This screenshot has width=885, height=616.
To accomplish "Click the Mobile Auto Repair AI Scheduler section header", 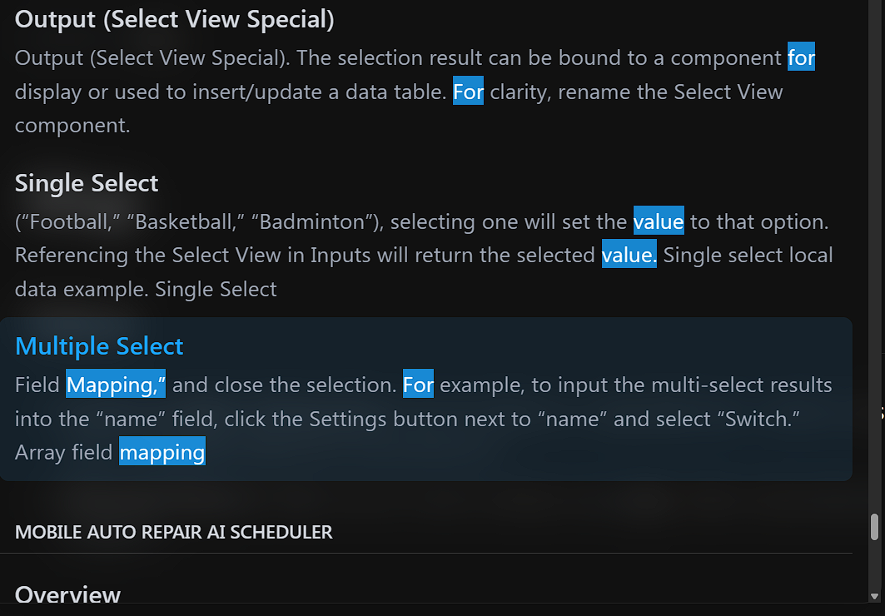I will [x=173, y=532].
